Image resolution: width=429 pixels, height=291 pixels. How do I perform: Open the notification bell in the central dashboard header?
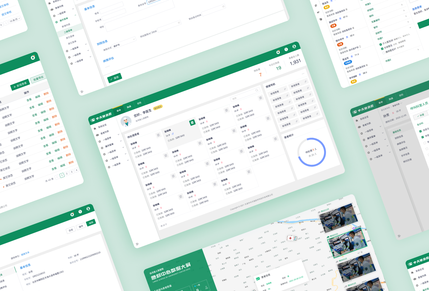278,52
